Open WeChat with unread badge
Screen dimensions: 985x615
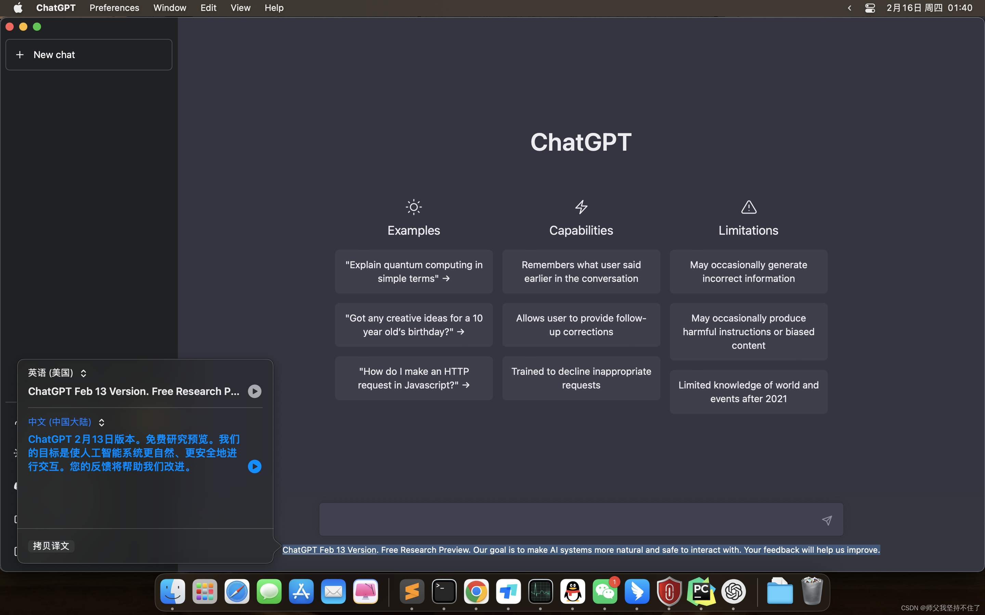(x=605, y=591)
